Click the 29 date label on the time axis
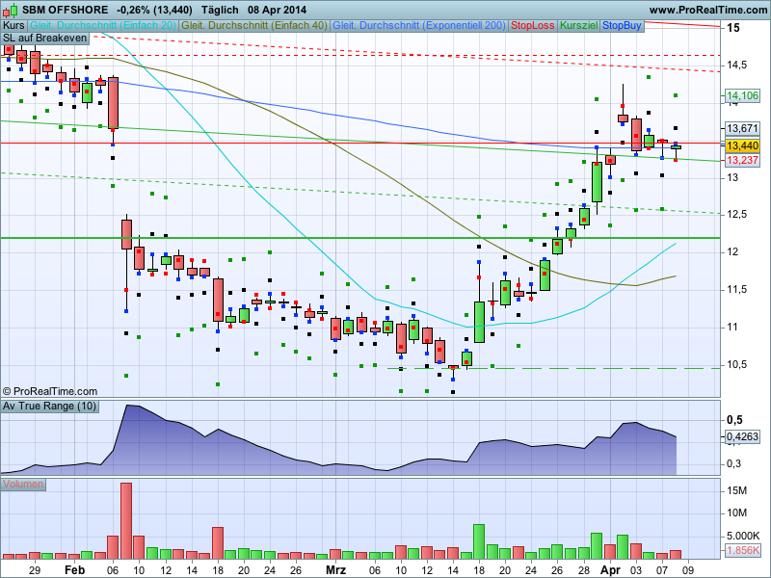 click(35, 570)
